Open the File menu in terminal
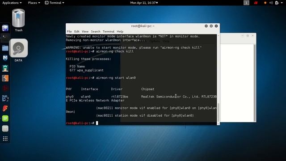 pos(69,31)
